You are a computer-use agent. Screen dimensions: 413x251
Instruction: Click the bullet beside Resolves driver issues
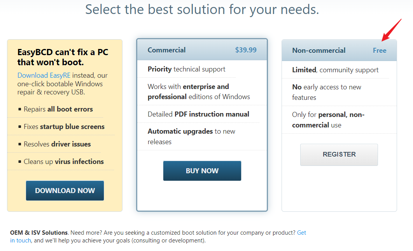20,144
